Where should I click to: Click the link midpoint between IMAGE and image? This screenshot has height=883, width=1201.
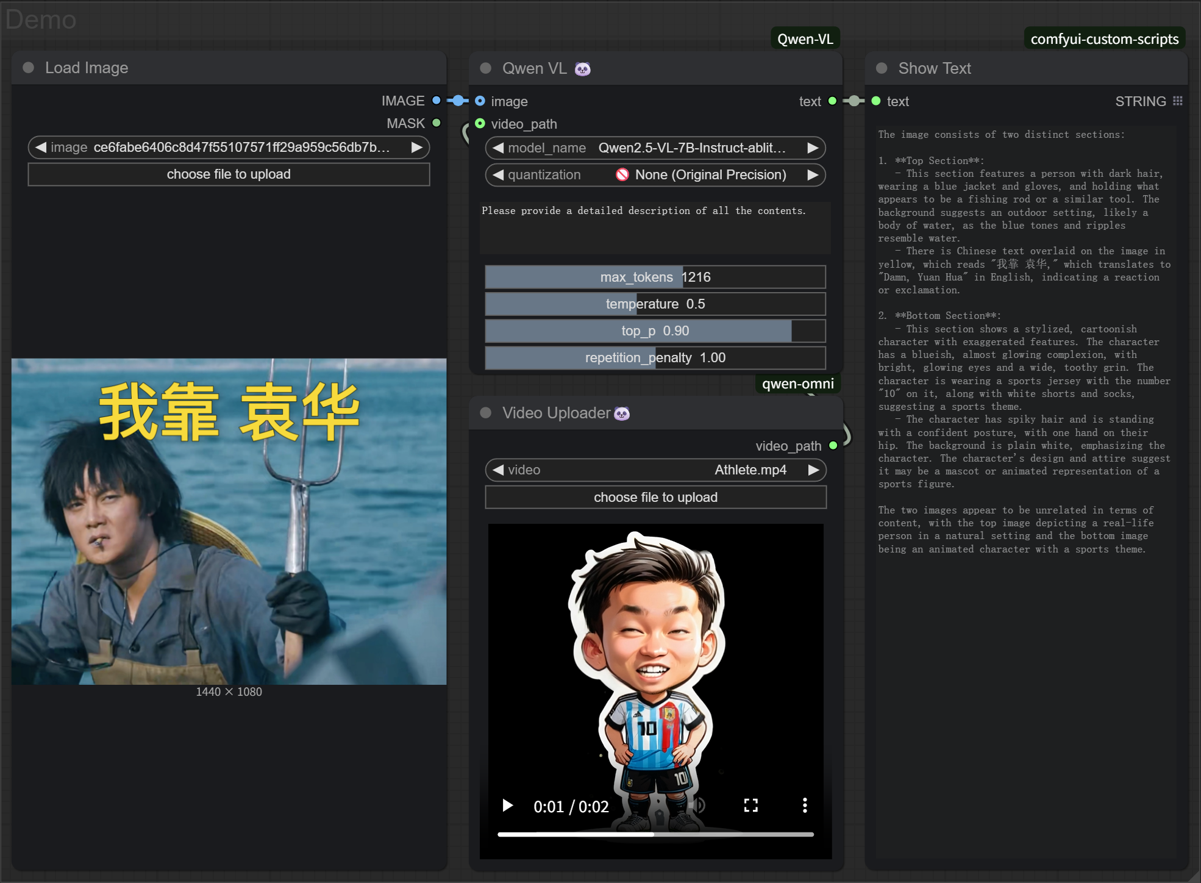(x=458, y=101)
